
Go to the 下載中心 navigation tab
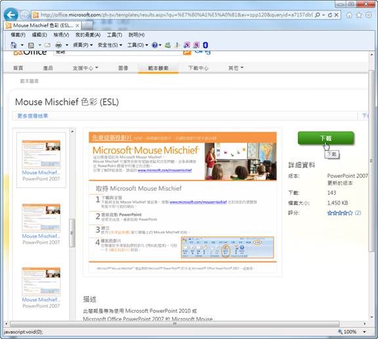(x=198, y=68)
